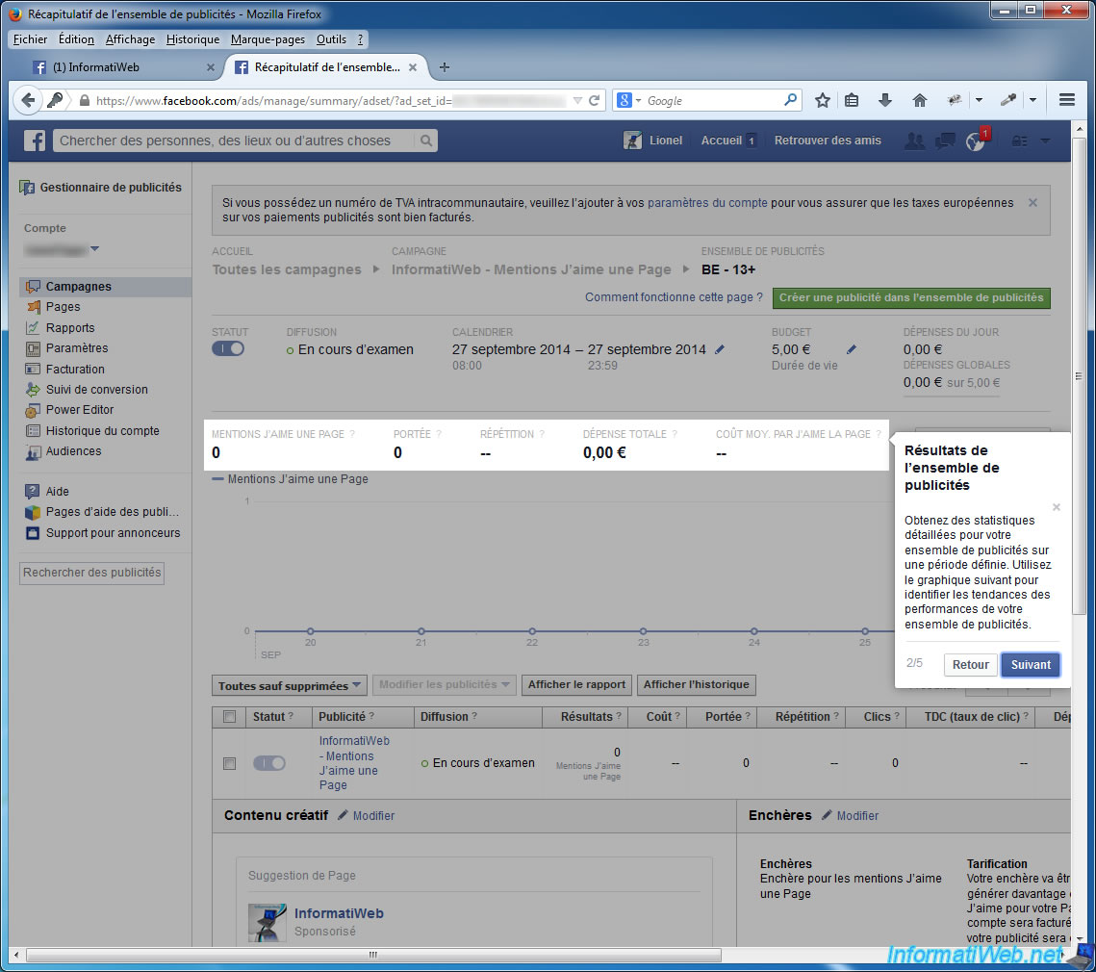This screenshot has height=972, width=1096.
Task: Go back using Firefox's back arrow
Action: click(x=28, y=100)
